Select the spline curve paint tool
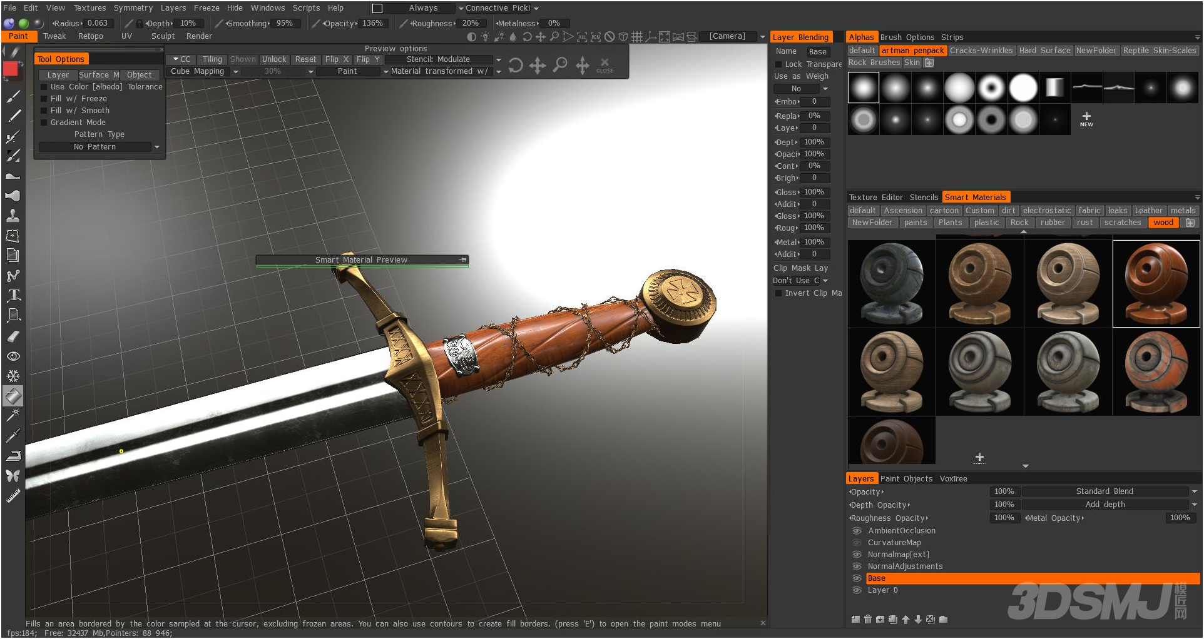 (13, 276)
